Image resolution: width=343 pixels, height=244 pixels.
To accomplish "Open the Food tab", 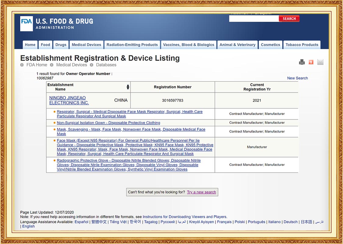I will [x=45, y=45].
